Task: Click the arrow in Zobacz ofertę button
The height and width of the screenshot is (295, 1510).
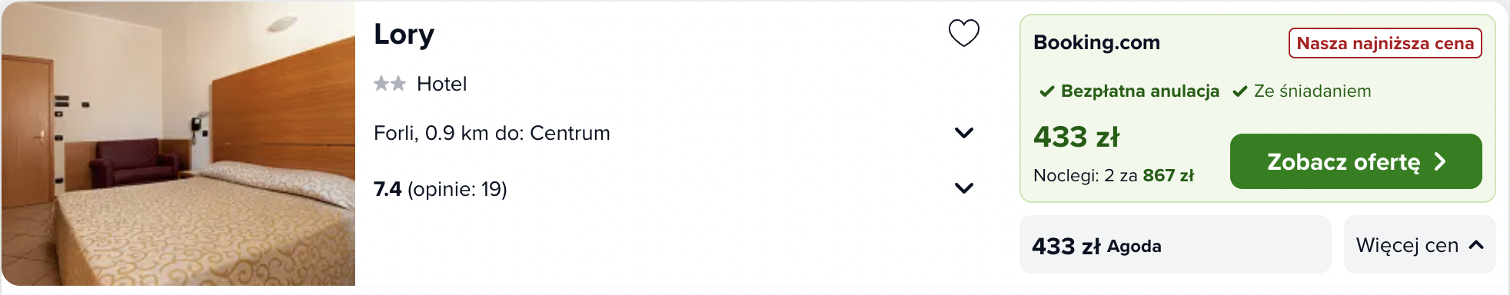Action: [x=1440, y=161]
